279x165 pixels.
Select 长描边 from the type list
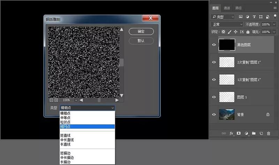(x=88, y=162)
